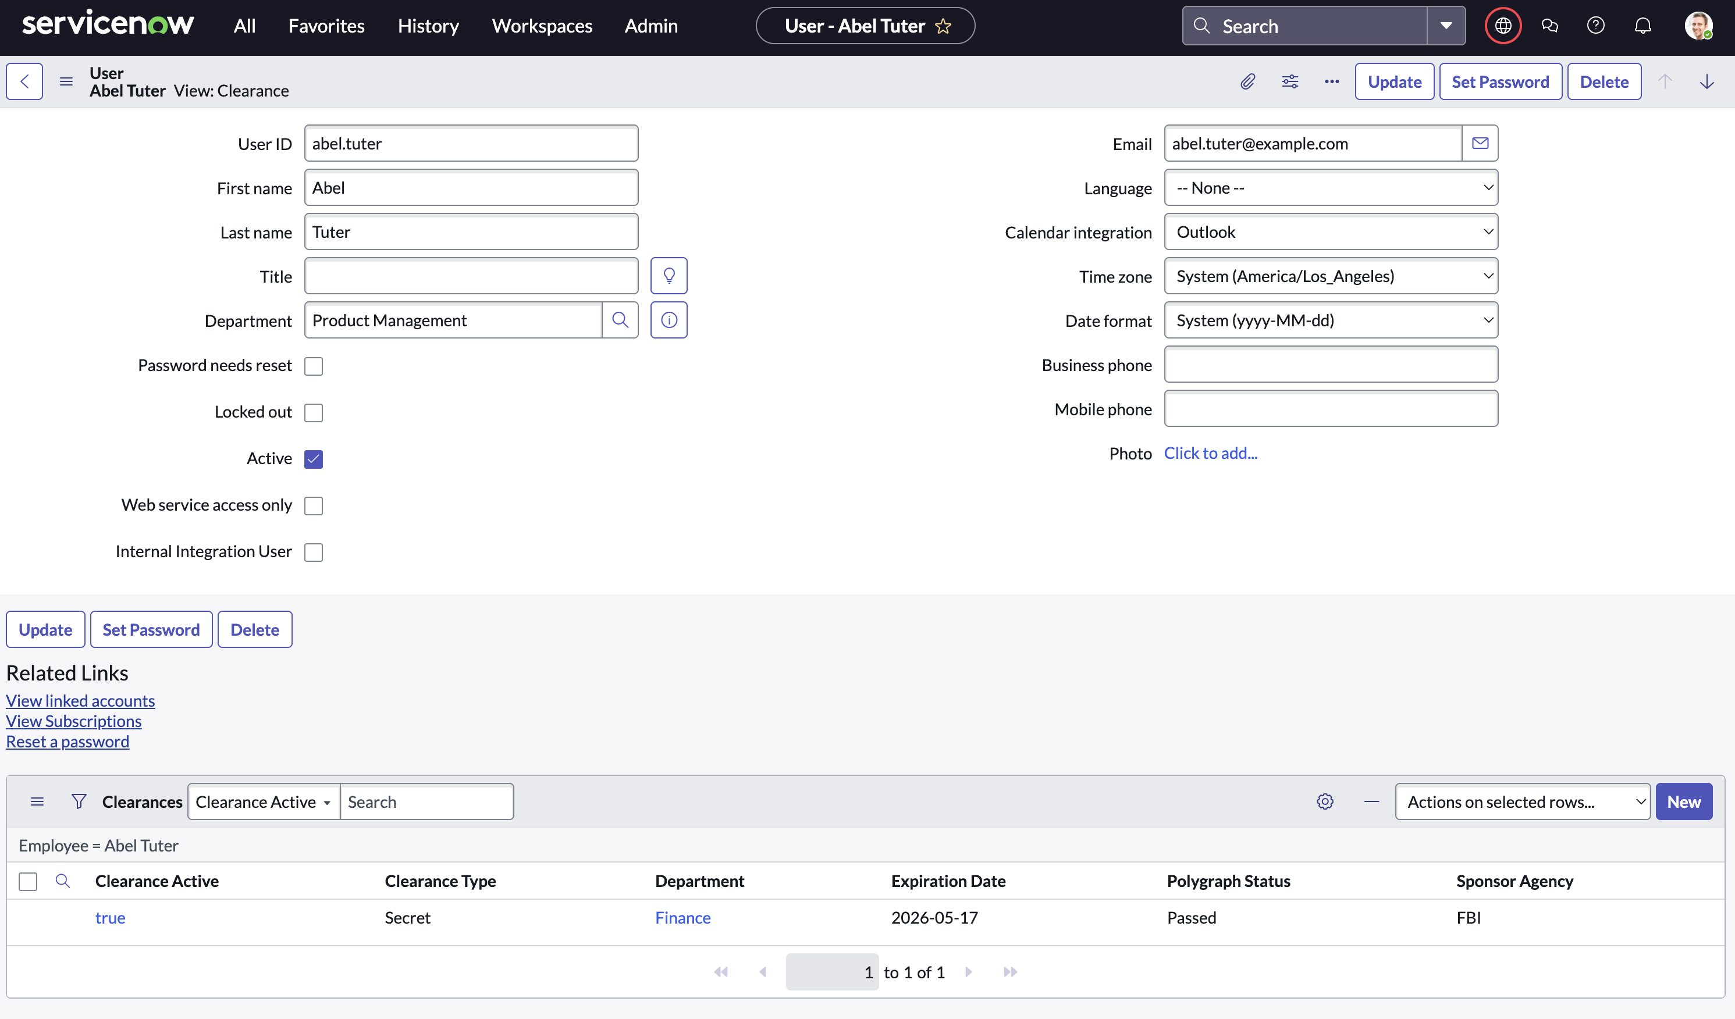Click the Set Password button in the header
This screenshot has height=1019, width=1735.
point(1499,82)
